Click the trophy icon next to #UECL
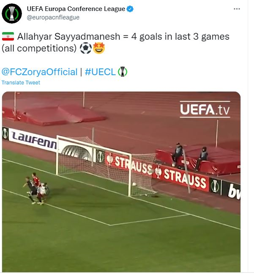 [123, 72]
